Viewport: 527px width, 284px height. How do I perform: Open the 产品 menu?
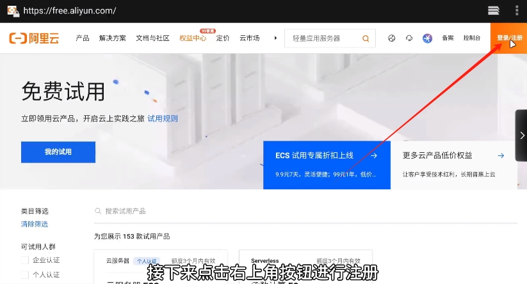click(x=83, y=38)
